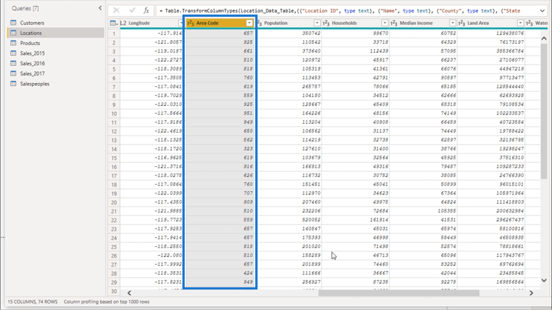Select the Sales_2016 query

point(32,63)
